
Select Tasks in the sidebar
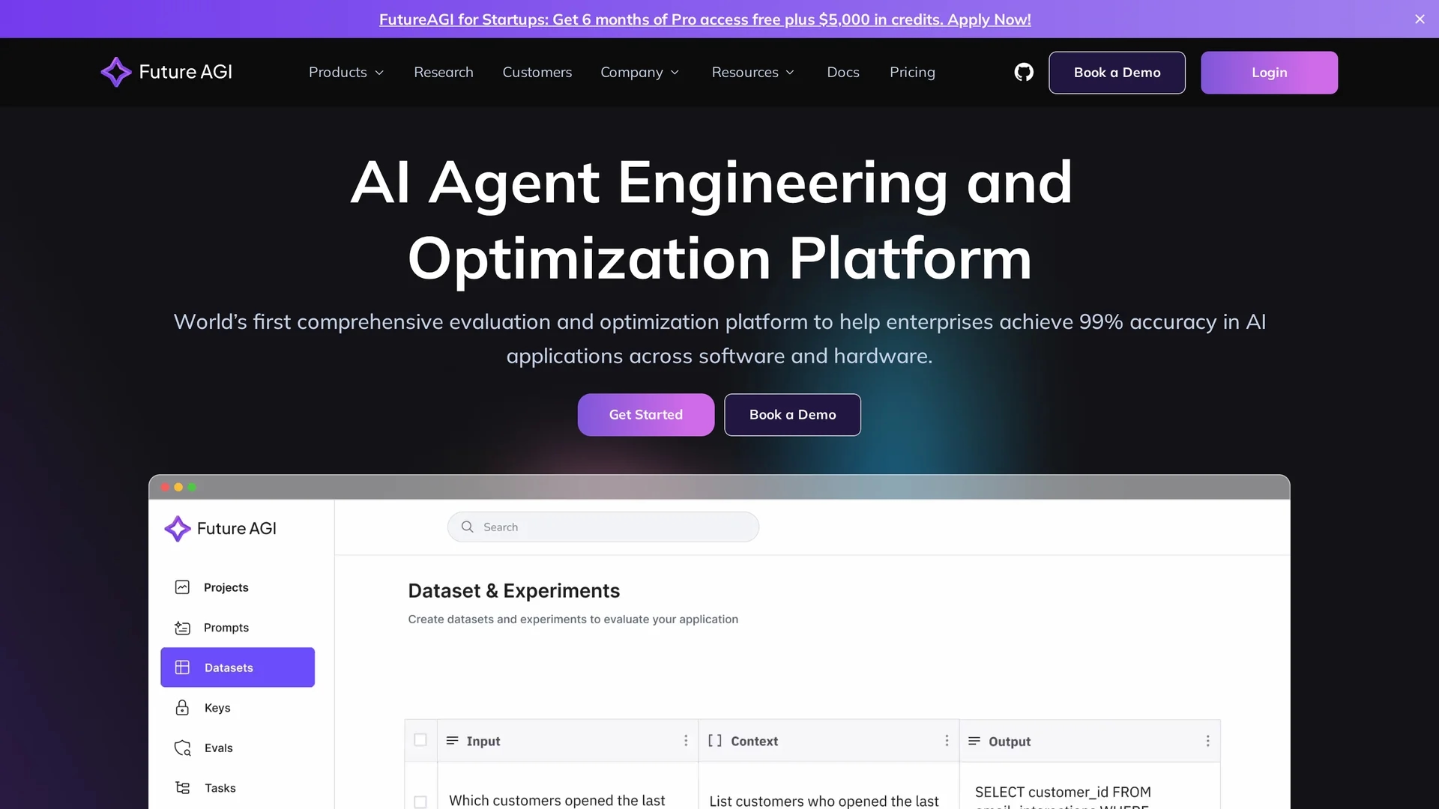pos(238,788)
